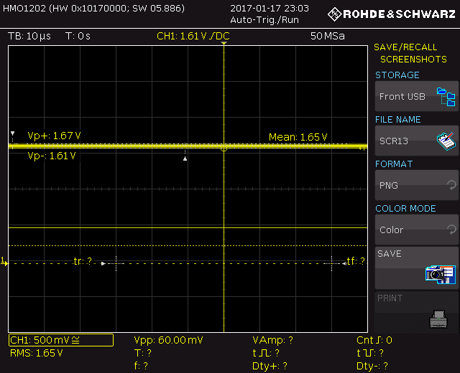Screen dimensions: 460x373
Task: Click the tf: ? fall time label
Action: pos(356,261)
